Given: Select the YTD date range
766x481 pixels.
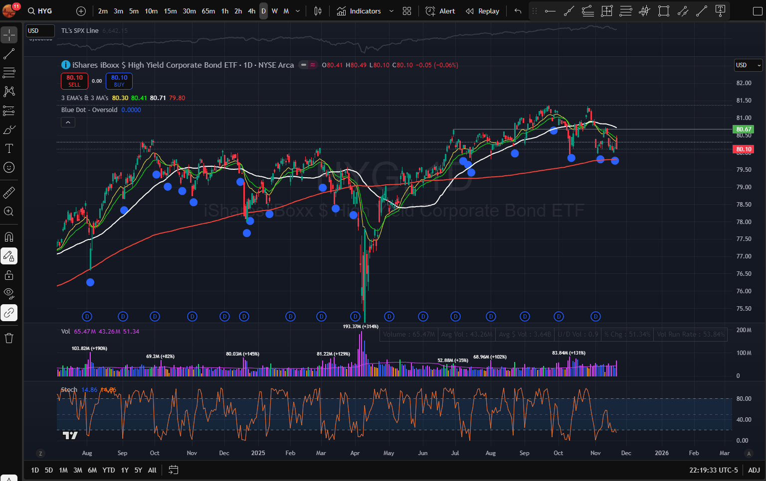Looking at the screenshot, I should click(108, 470).
